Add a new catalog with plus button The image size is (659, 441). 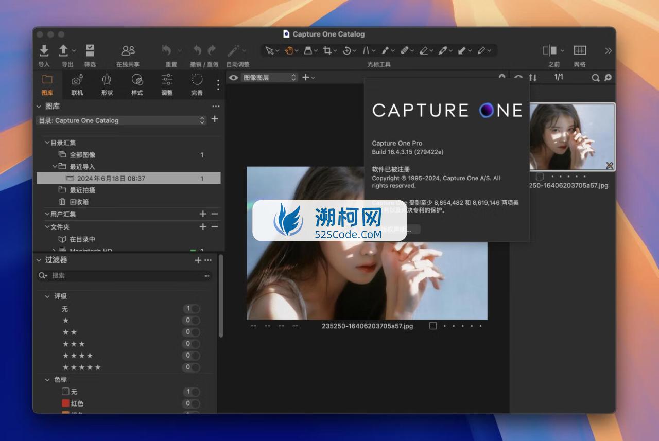pyautogui.click(x=215, y=119)
